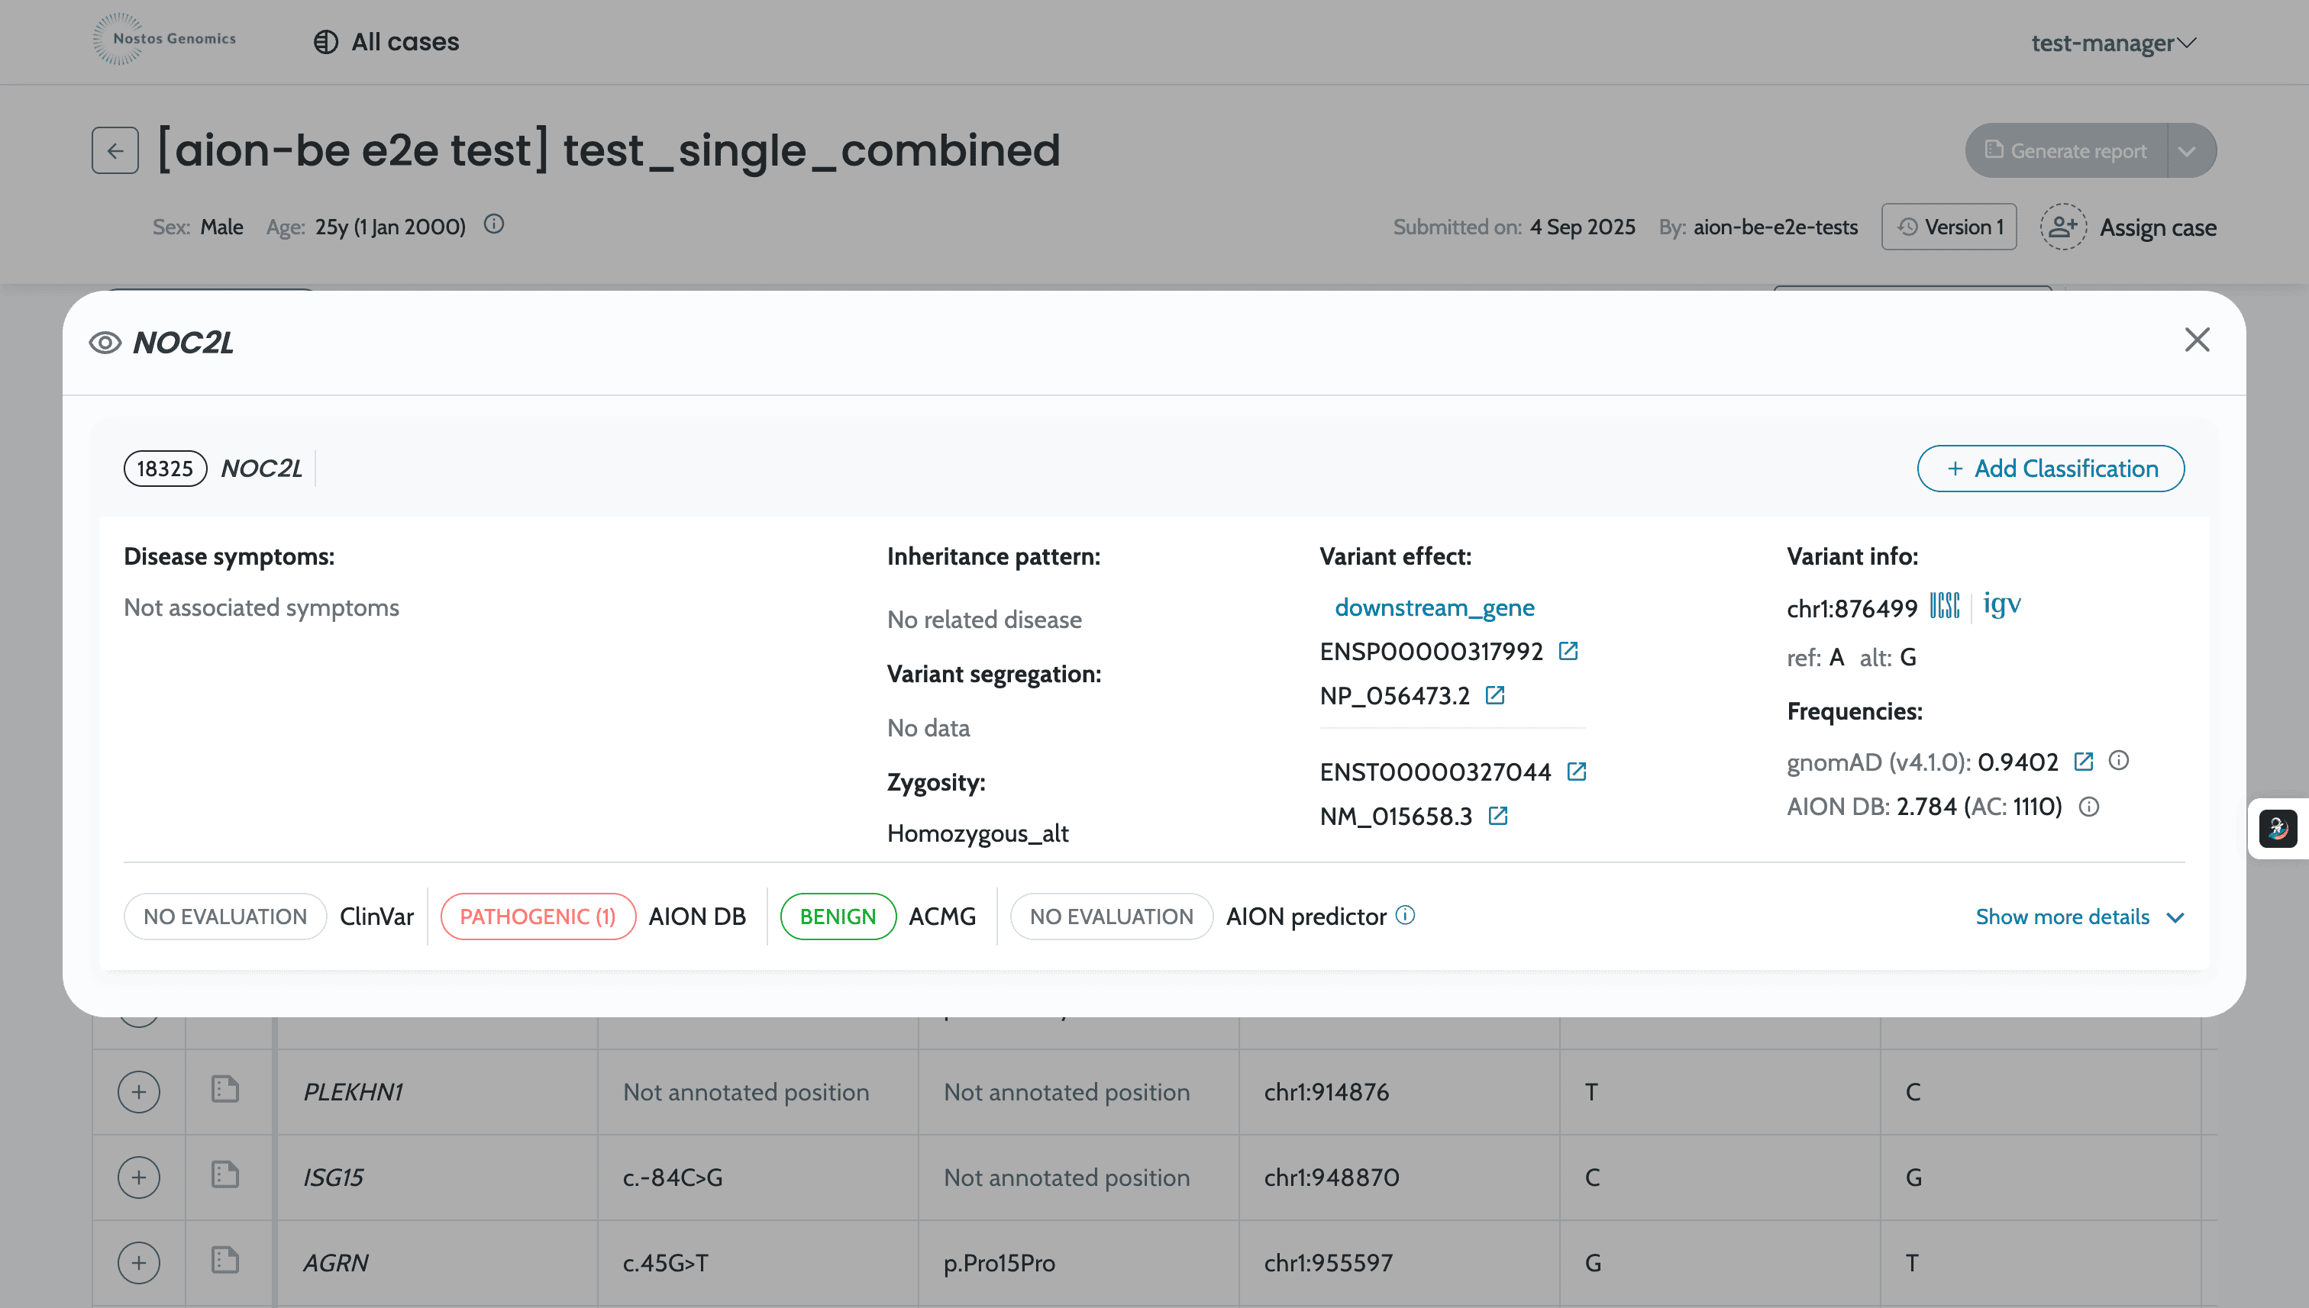Expand the AGRN variant row with the plus button
Viewport: 2309px width, 1308px height.
click(x=138, y=1261)
